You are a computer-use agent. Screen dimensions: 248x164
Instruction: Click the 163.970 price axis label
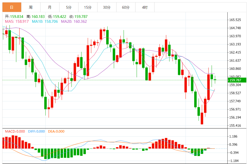coord(235,36)
